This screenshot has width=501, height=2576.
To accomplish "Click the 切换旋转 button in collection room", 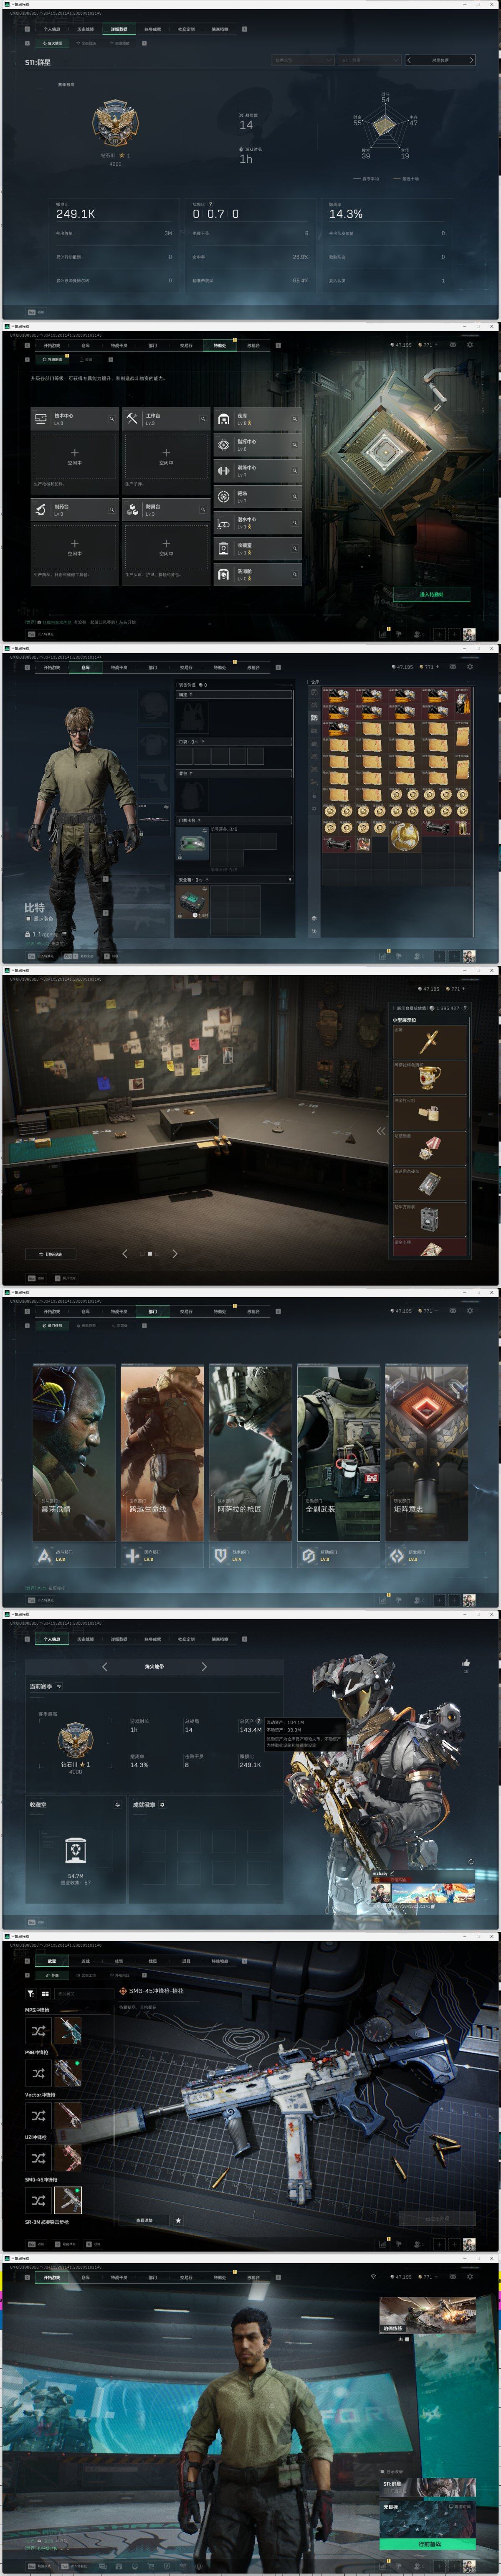I will tap(50, 1254).
